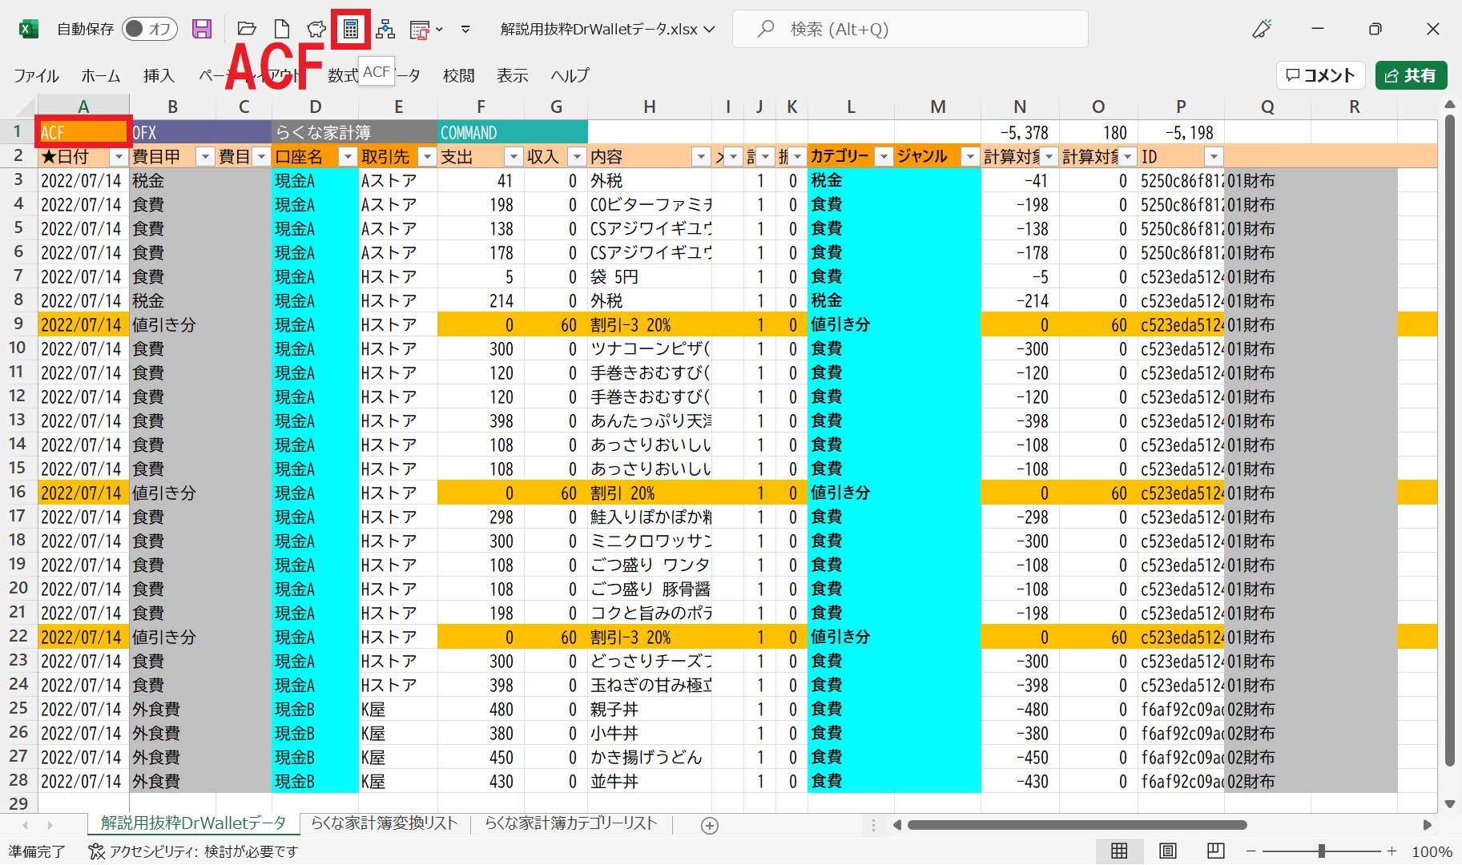Open the dropdown arrow beside the form icon
The image size is (1462, 865).
point(439,30)
